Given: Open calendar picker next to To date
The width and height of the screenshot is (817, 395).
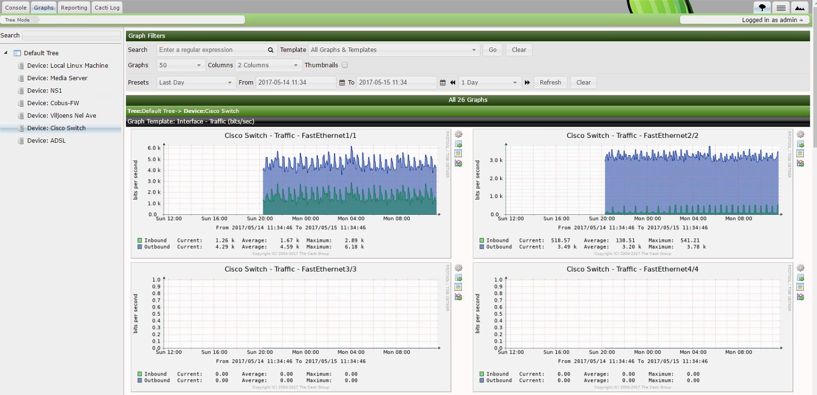Looking at the screenshot, I should (443, 83).
